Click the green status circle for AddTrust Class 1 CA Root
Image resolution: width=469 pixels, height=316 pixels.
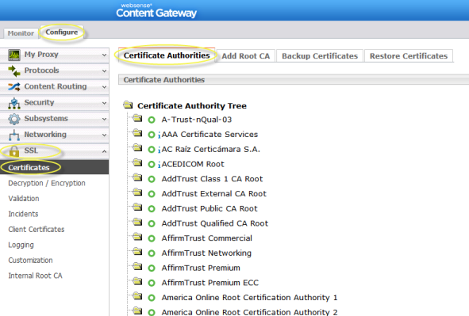tap(152, 179)
